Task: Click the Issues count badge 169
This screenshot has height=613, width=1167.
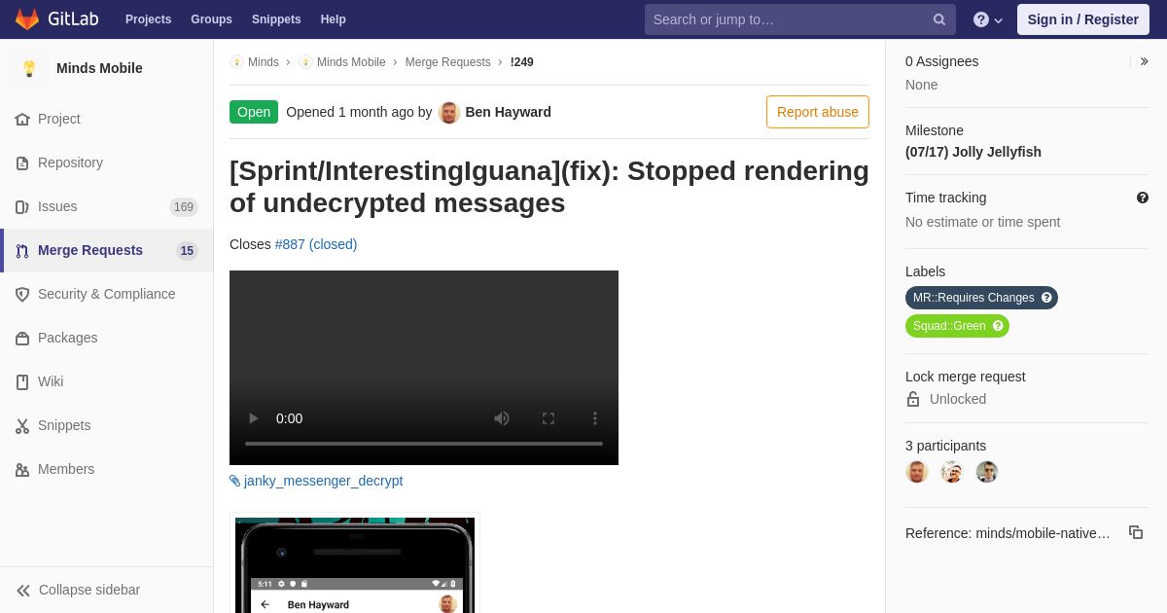Action: [x=184, y=207]
